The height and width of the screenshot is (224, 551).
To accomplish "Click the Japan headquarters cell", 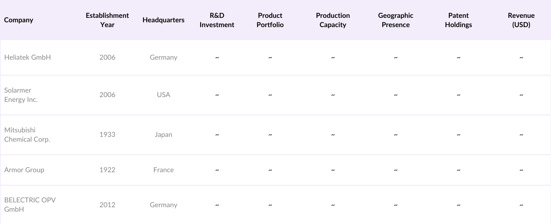I will 163,134.
